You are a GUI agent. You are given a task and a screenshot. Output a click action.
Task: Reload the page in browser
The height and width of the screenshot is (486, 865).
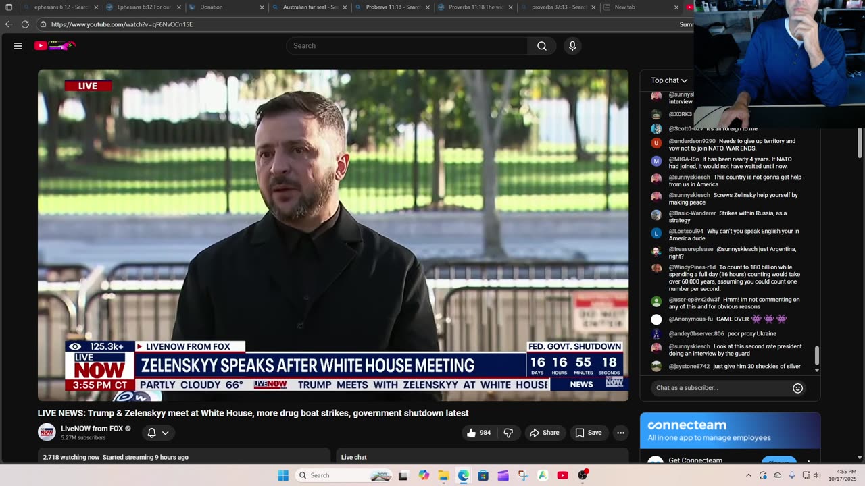(x=25, y=24)
